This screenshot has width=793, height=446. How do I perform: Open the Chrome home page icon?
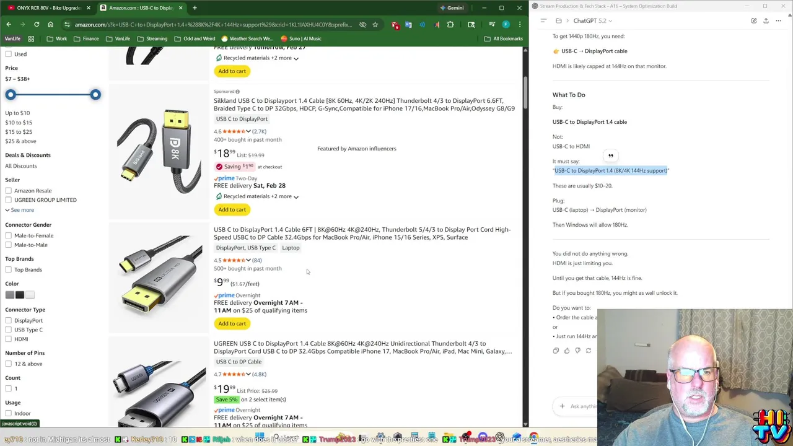point(50,24)
